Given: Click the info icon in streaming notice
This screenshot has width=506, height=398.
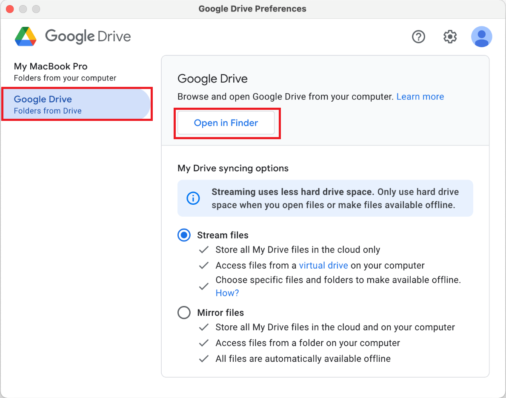Looking at the screenshot, I should click(193, 198).
